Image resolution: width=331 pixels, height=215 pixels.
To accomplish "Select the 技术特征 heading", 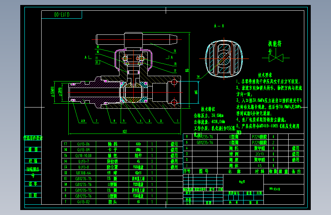I will pos(208,109).
